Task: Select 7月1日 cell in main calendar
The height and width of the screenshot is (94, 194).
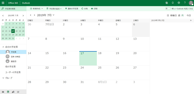Action: coord(53,30)
